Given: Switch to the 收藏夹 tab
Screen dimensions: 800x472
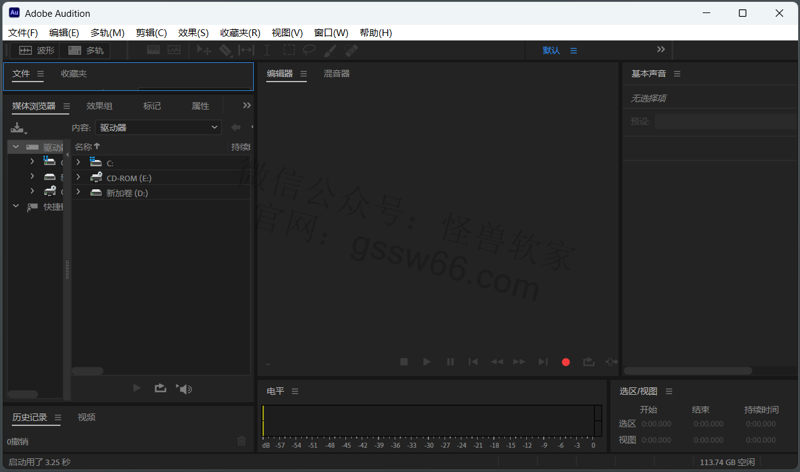Looking at the screenshot, I should tap(74, 73).
